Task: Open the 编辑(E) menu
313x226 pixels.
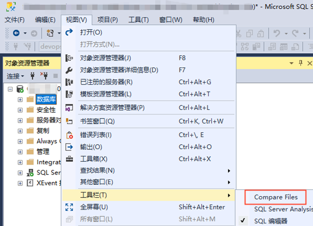Action: coord(45,20)
